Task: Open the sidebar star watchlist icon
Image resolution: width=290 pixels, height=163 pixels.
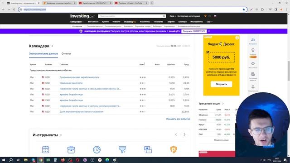Action: point(253,63)
